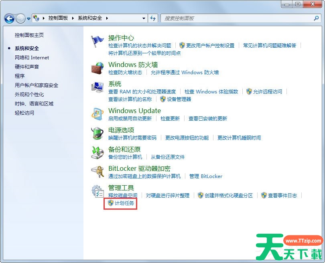Open recent pages dropdown next to Forward

tap(28, 18)
